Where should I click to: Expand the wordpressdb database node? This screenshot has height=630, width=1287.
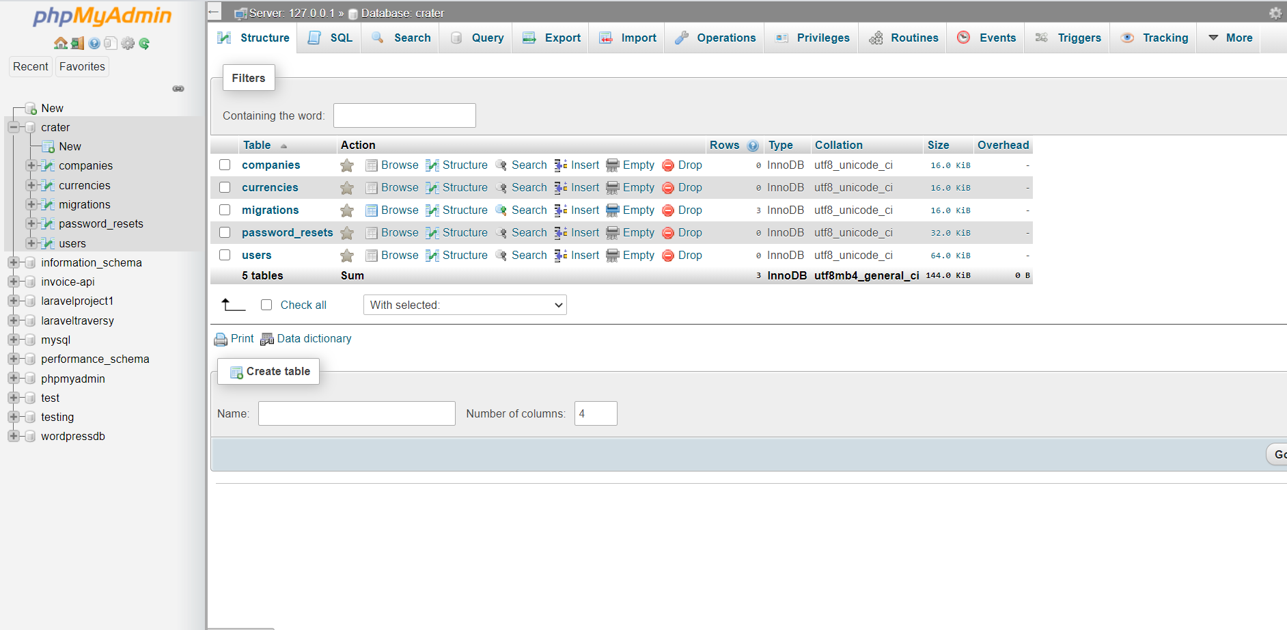tap(14, 436)
